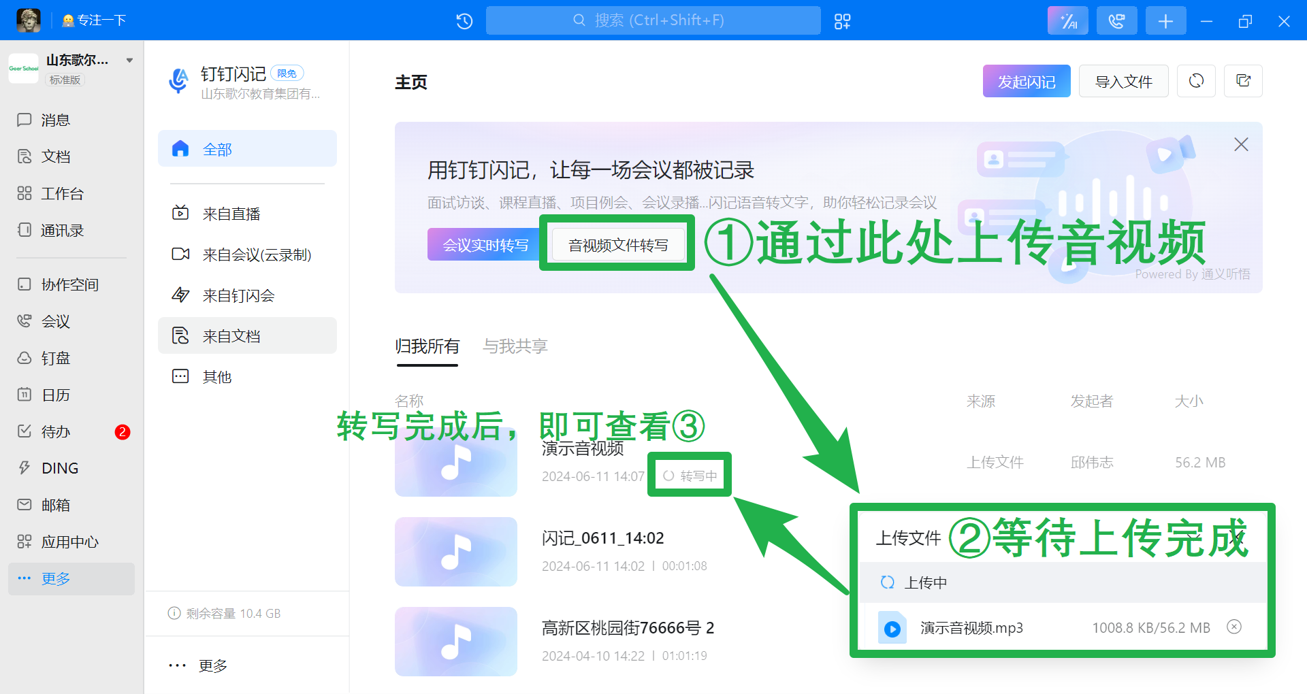Cancel upload of 演示音视频.mp3
The height and width of the screenshot is (694, 1307).
click(x=1234, y=627)
